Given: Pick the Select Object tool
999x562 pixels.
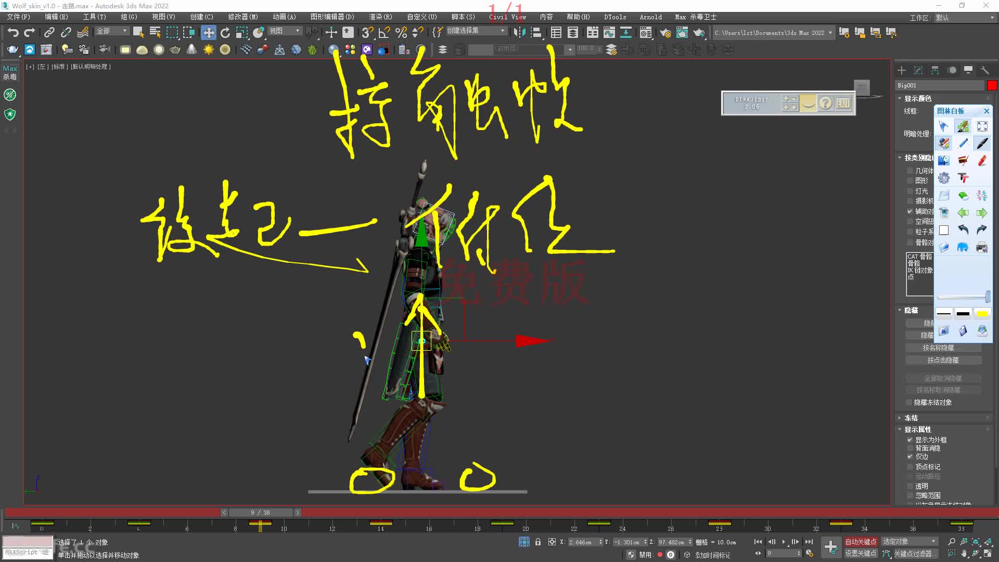Looking at the screenshot, I should 138,32.
